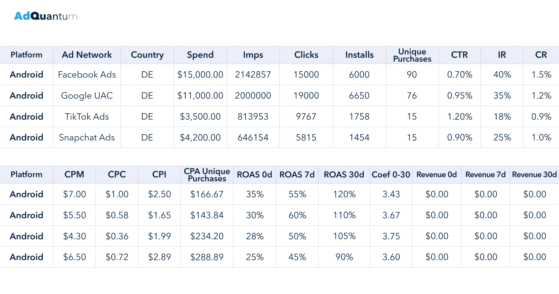Select the 90 unique purchases cell
The width and height of the screenshot is (559, 294).
412,74
